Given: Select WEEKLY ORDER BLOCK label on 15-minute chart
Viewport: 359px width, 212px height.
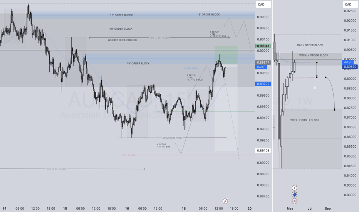Looking at the screenshot, I should coord(122,40).
